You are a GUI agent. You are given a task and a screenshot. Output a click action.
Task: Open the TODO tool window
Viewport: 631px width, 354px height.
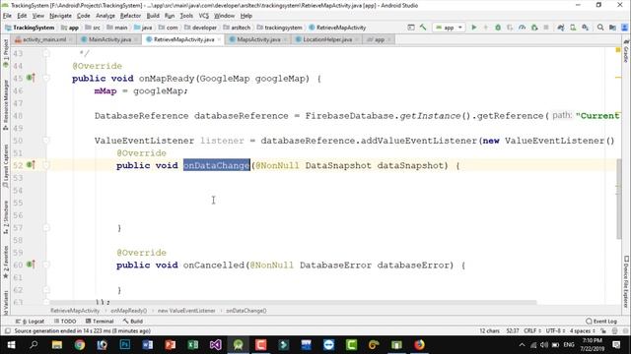65,322
